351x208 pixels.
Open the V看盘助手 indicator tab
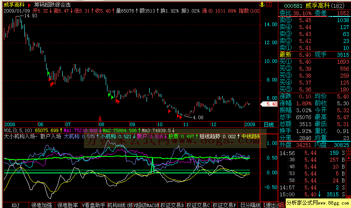point(94,205)
